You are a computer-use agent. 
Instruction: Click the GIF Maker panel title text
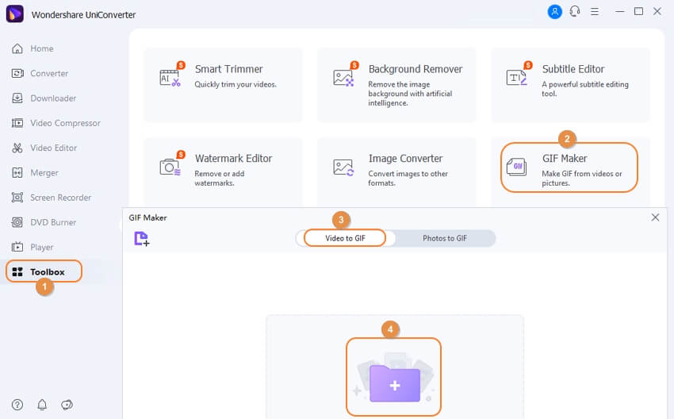point(147,217)
